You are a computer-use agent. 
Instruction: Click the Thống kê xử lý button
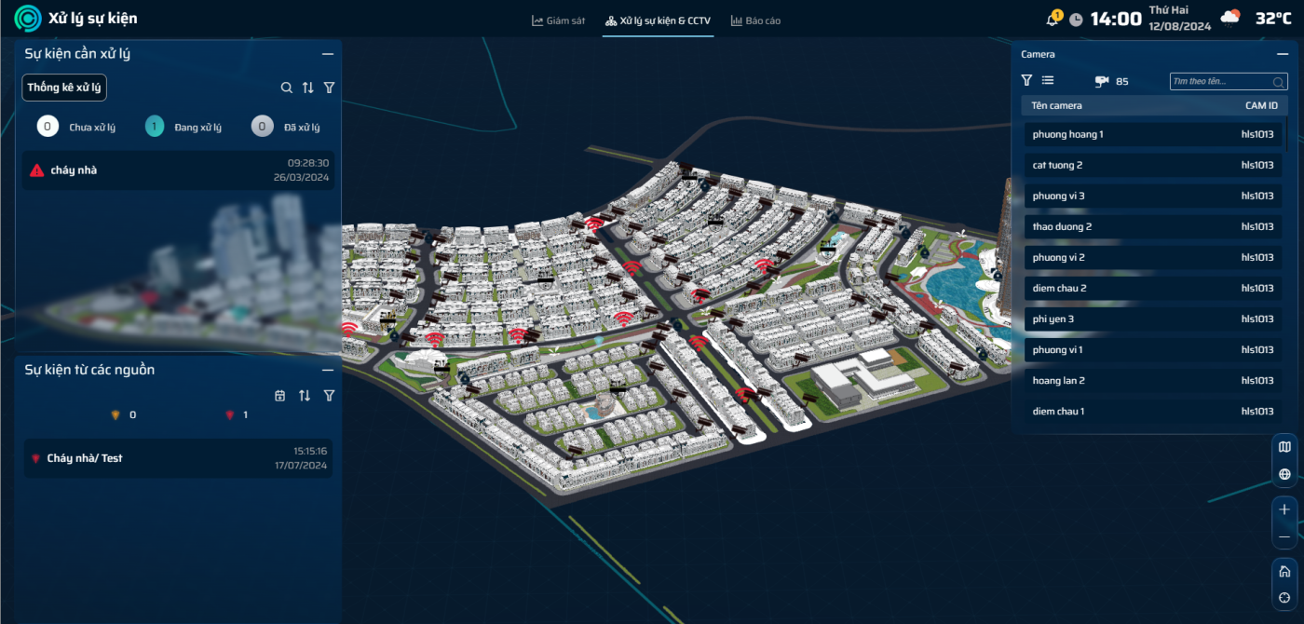tap(64, 88)
